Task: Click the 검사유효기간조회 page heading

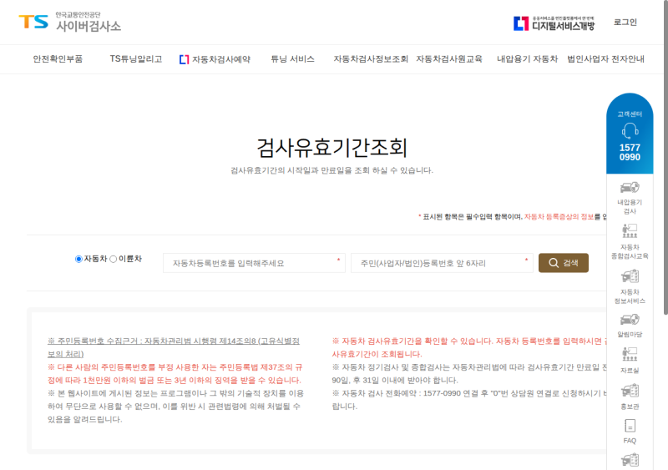Action: (x=331, y=148)
